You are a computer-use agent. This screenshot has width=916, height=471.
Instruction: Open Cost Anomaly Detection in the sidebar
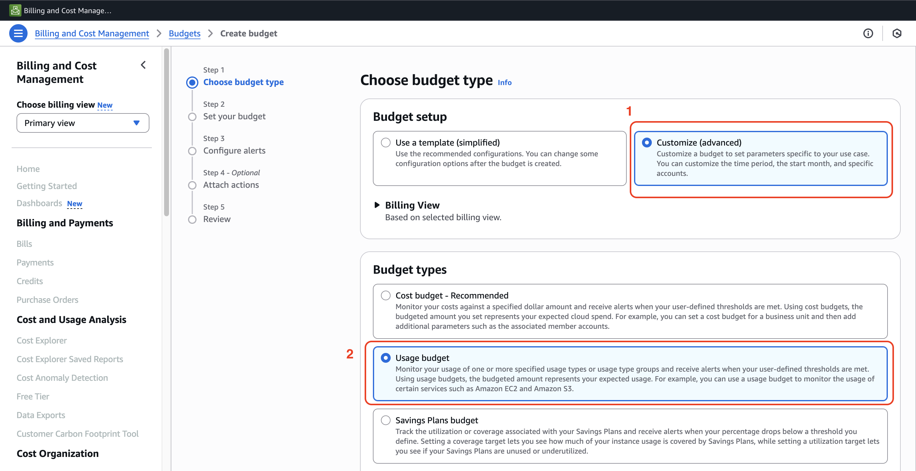pyautogui.click(x=62, y=378)
